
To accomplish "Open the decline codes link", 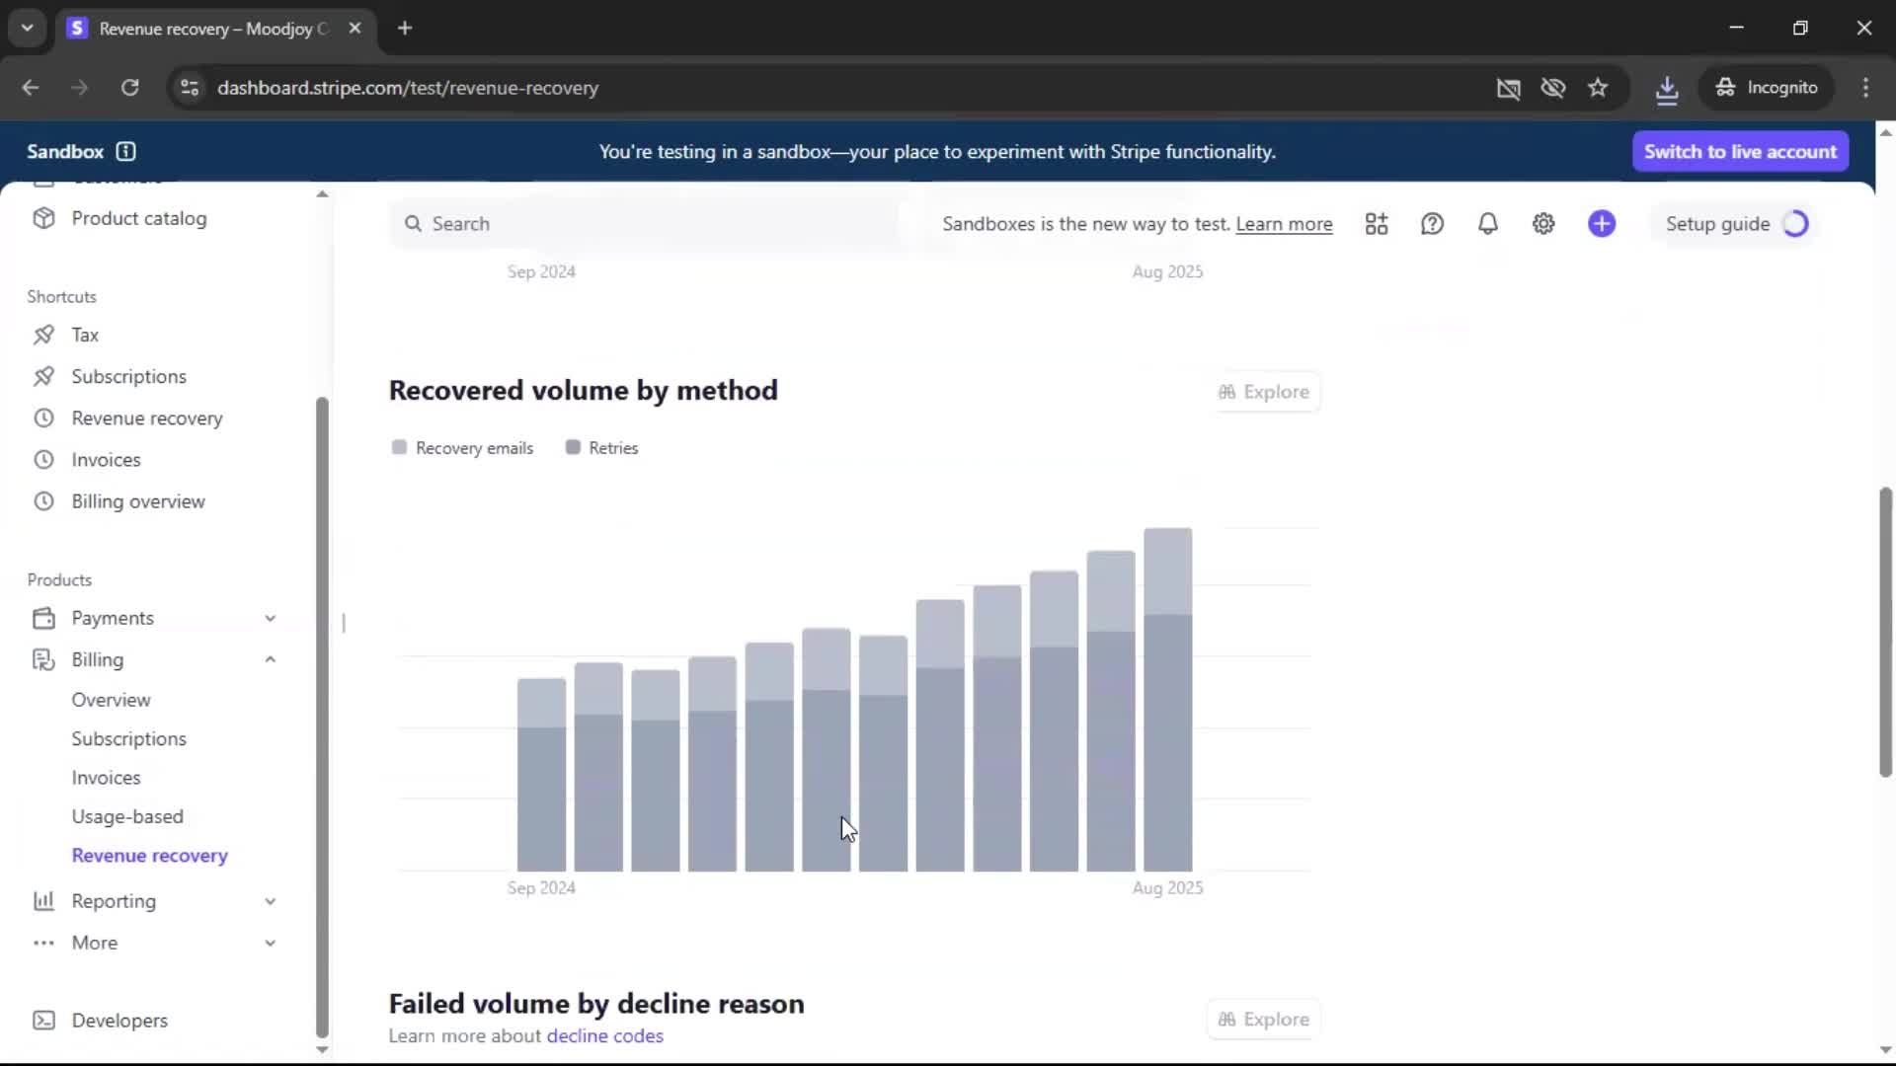I will tap(604, 1035).
